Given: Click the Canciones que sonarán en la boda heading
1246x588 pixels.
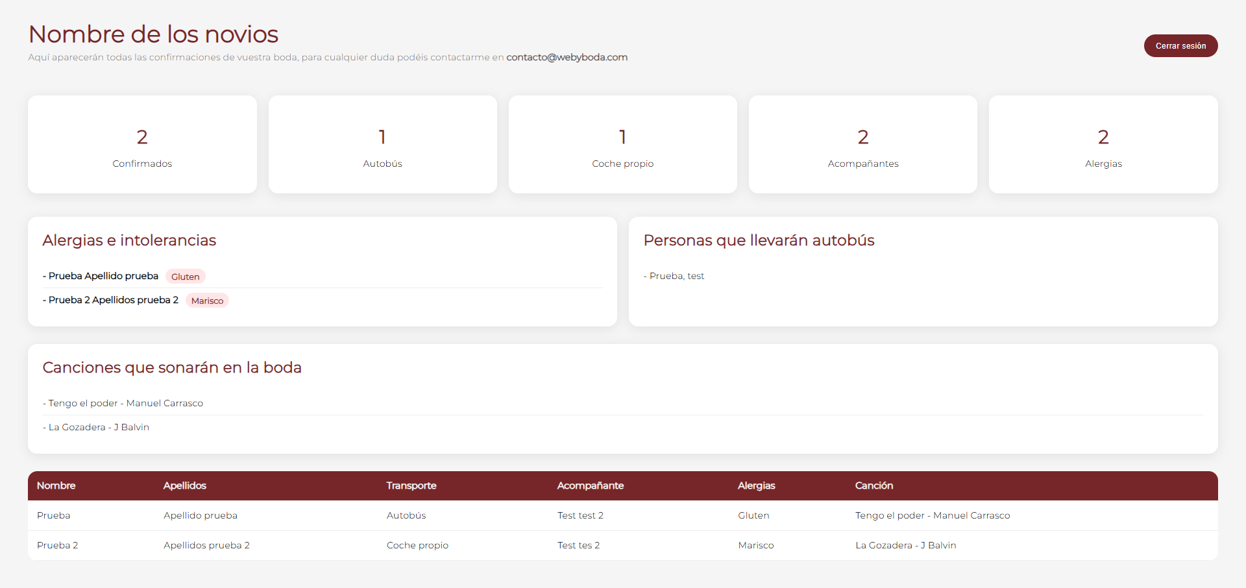Looking at the screenshot, I should [x=172, y=367].
